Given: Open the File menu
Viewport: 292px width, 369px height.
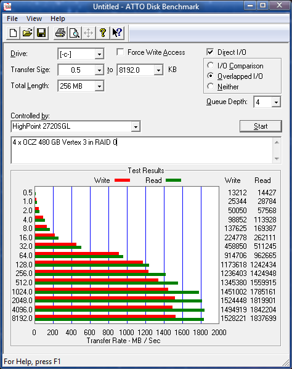Looking at the screenshot, I should [12, 18].
